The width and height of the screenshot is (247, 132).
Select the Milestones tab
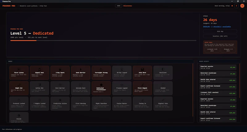tap(128, 6)
